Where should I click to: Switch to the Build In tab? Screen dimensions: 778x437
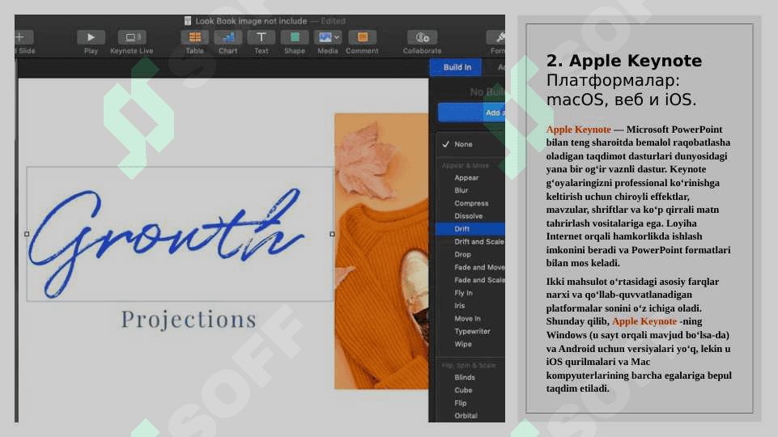456,67
